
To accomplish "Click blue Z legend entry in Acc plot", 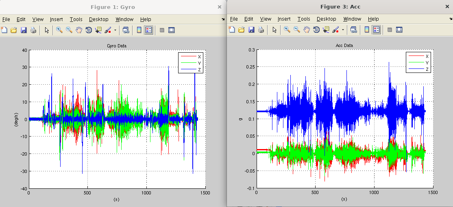I will (418, 69).
